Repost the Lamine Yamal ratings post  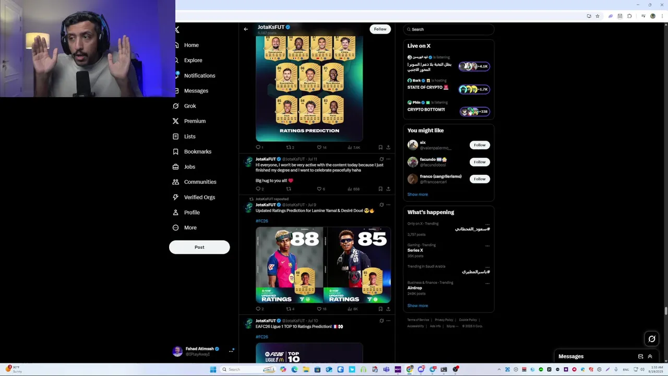pyautogui.click(x=288, y=309)
